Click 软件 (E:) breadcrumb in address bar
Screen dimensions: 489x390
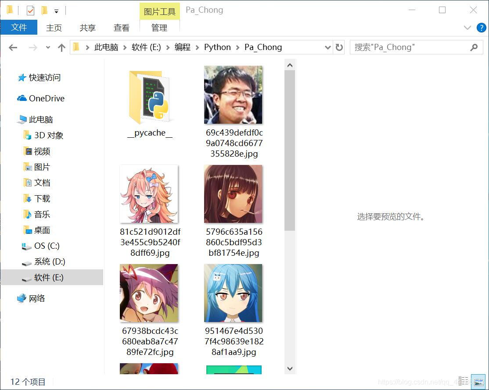pyautogui.click(x=146, y=47)
